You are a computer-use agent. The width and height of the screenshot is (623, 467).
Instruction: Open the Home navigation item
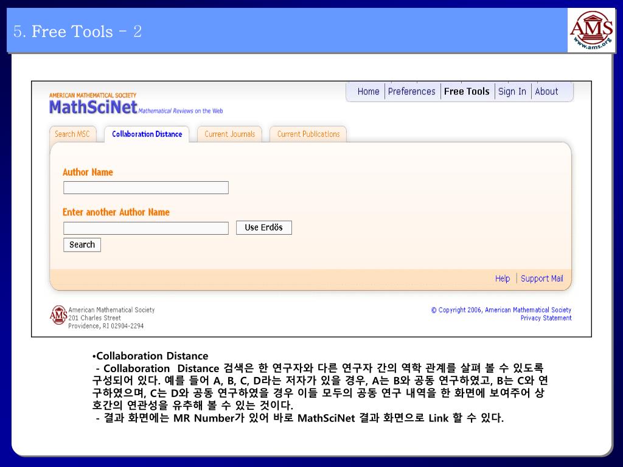pyautogui.click(x=368, y=91)
